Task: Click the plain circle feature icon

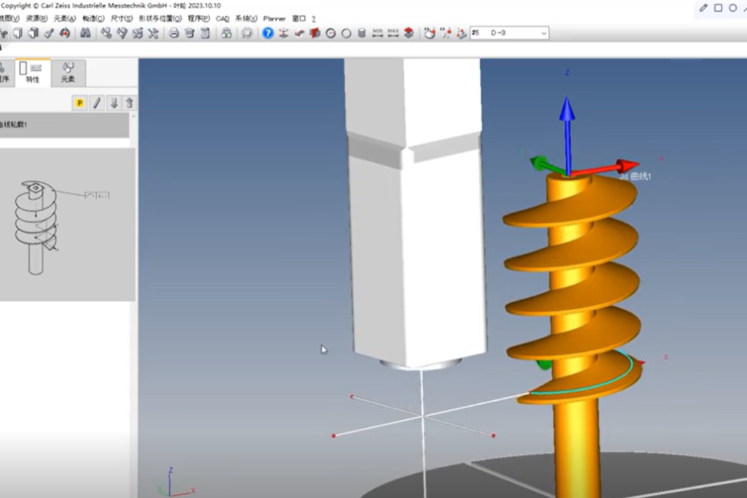Action: 347,33
